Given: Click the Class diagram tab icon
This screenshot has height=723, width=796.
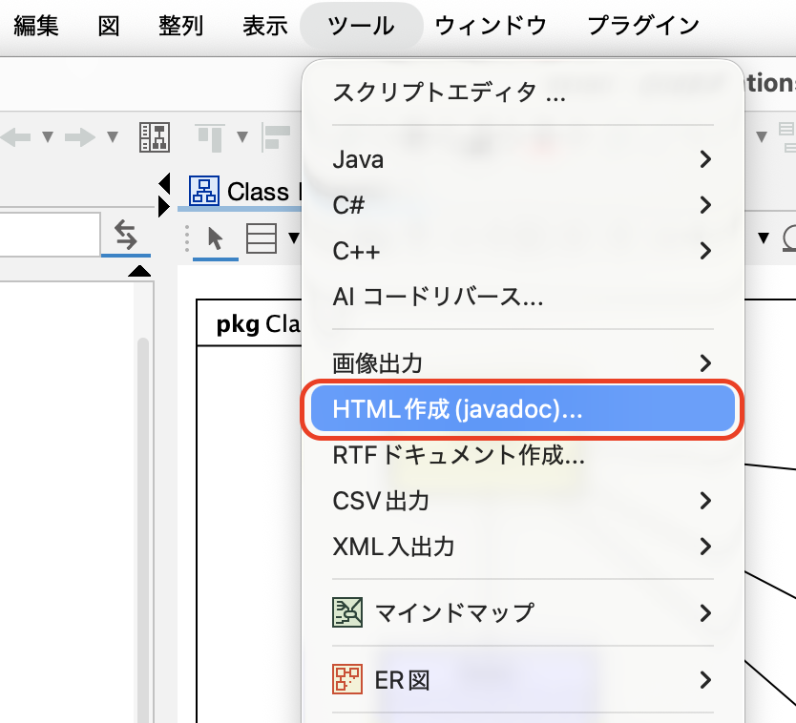Looking at the screenshot, I should coord(203,191).
